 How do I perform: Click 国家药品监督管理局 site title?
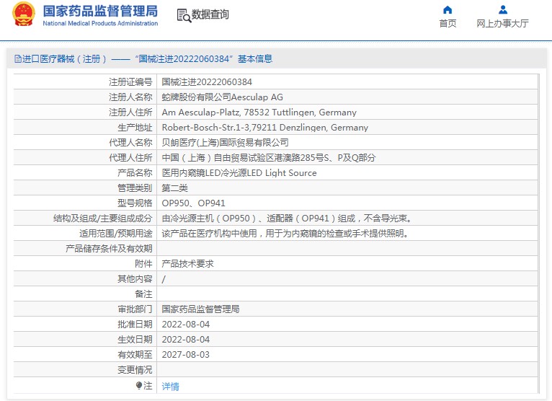[x=100, y=12]
